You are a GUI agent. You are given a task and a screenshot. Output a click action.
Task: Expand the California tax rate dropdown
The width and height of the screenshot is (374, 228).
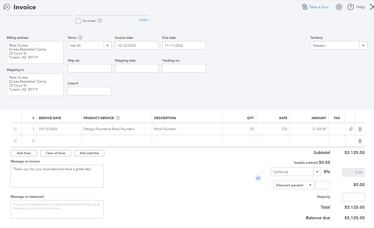(x=317, y=172)
